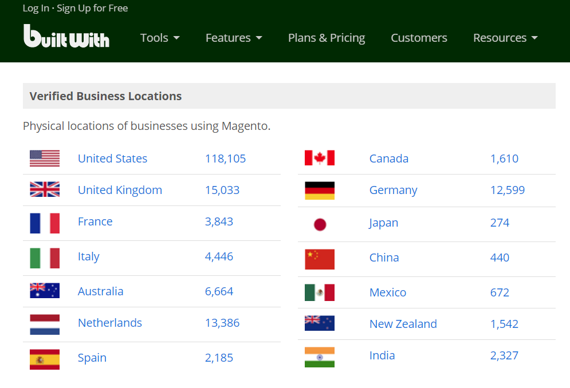This screenshot has height=388, width=570.
Task: Click the 15,033 count for United Kingdom
Action: pyautogui.click(x=222, y=190)
